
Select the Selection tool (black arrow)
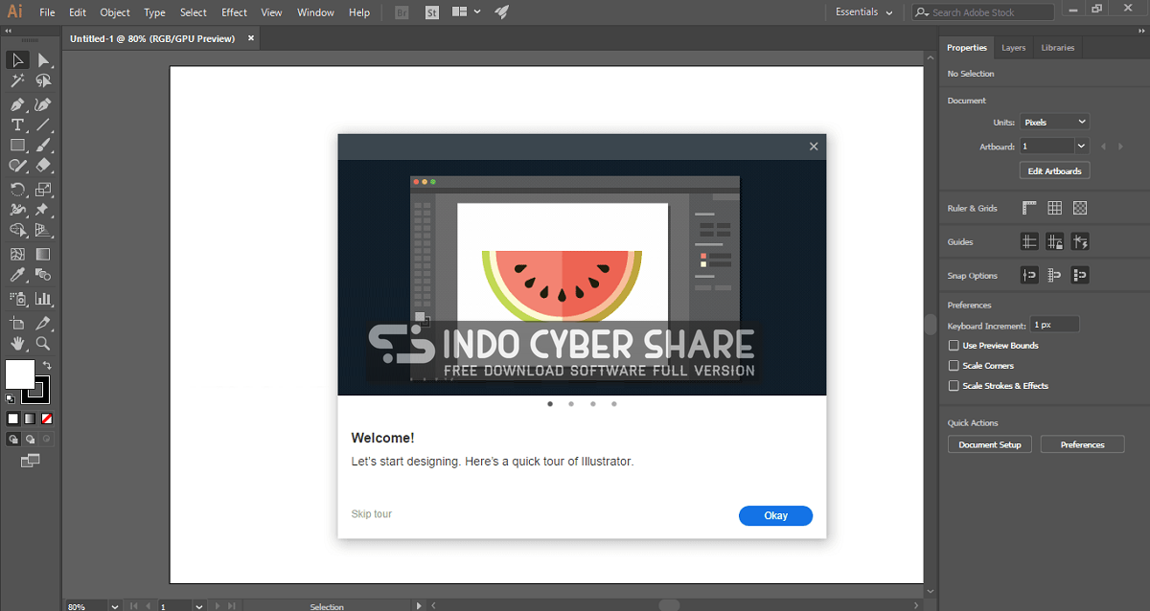(17, 60)
